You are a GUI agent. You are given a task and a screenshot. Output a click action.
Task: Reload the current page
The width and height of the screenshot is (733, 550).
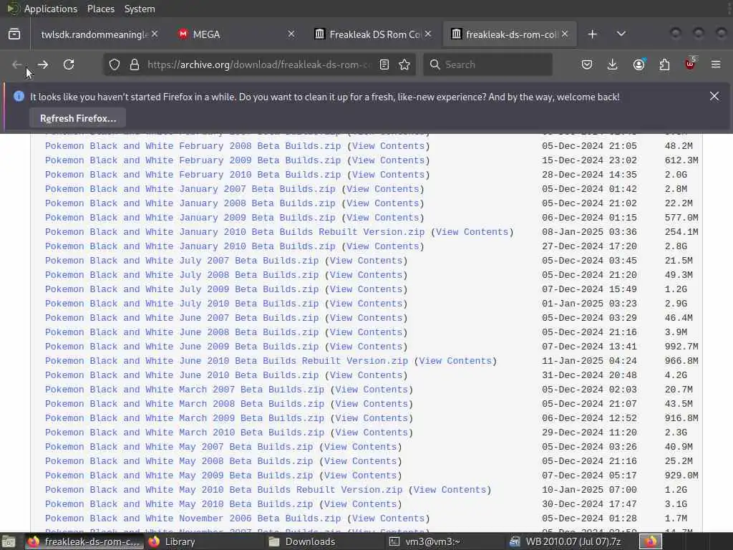(x=69, y=64)
